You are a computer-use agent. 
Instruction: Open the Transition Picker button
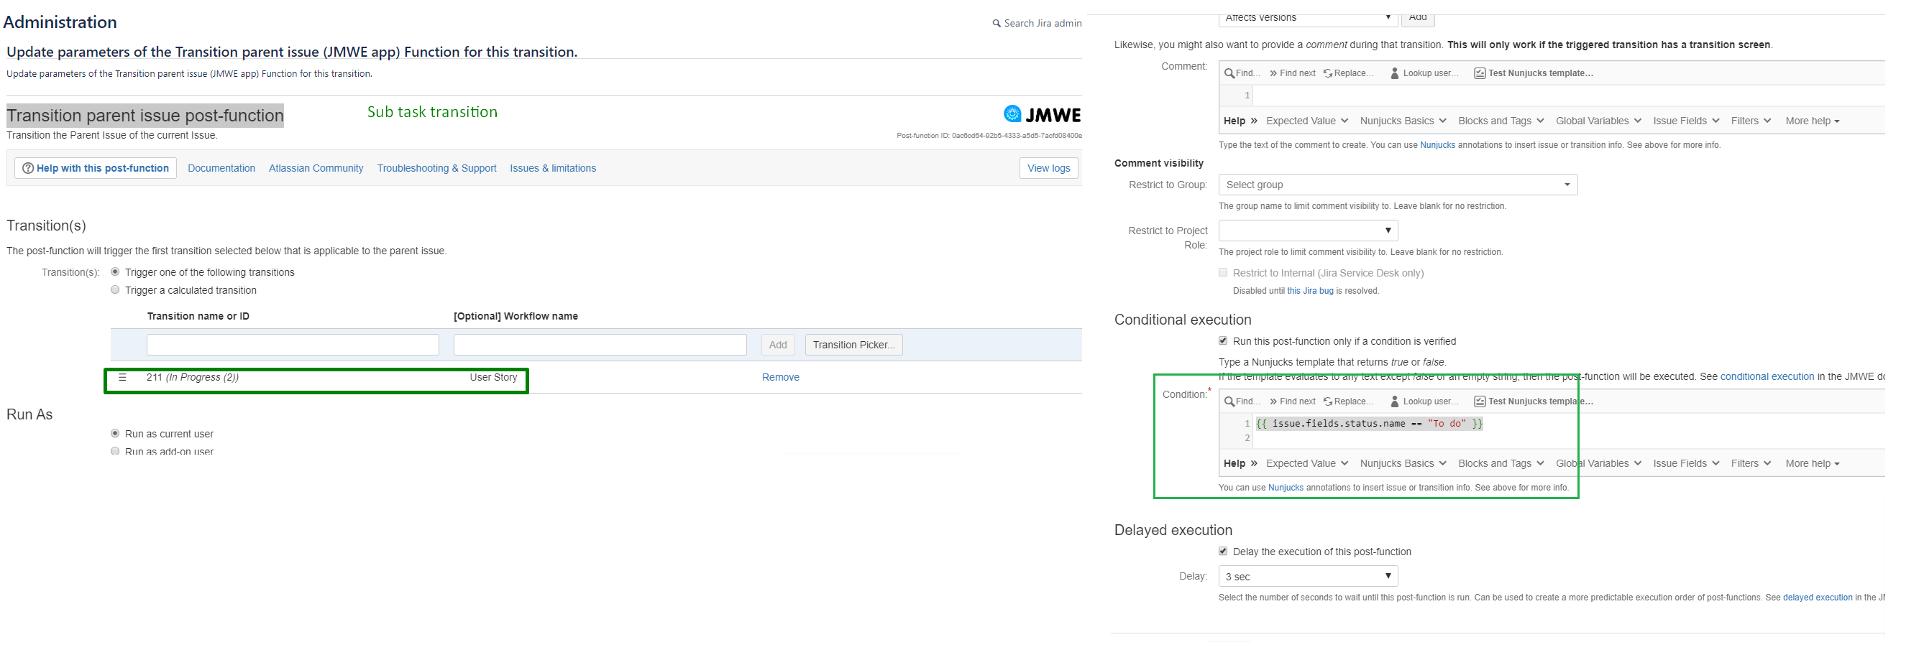coord(853,345)
